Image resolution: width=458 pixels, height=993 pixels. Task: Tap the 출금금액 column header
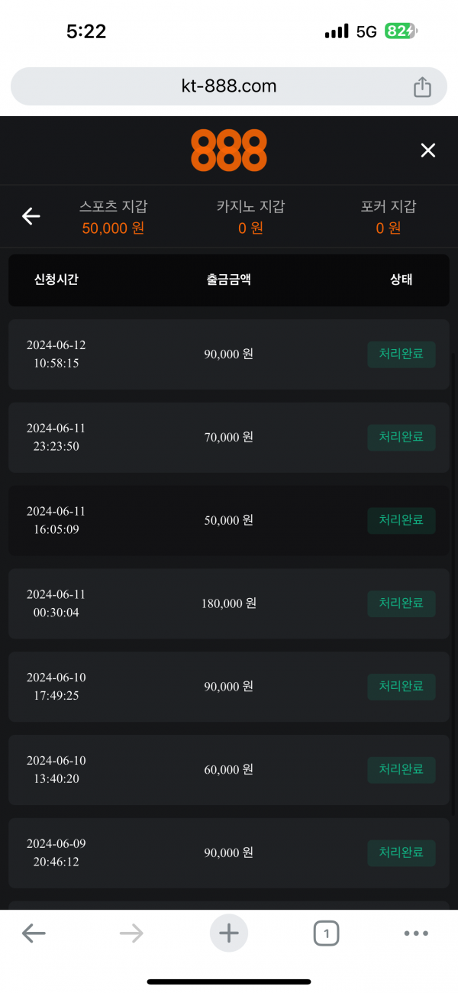pyautogui.click(x=228, y=280)
